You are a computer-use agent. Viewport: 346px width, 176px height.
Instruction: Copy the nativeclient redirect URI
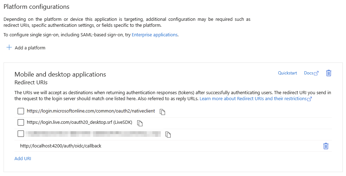coord(162,112)
